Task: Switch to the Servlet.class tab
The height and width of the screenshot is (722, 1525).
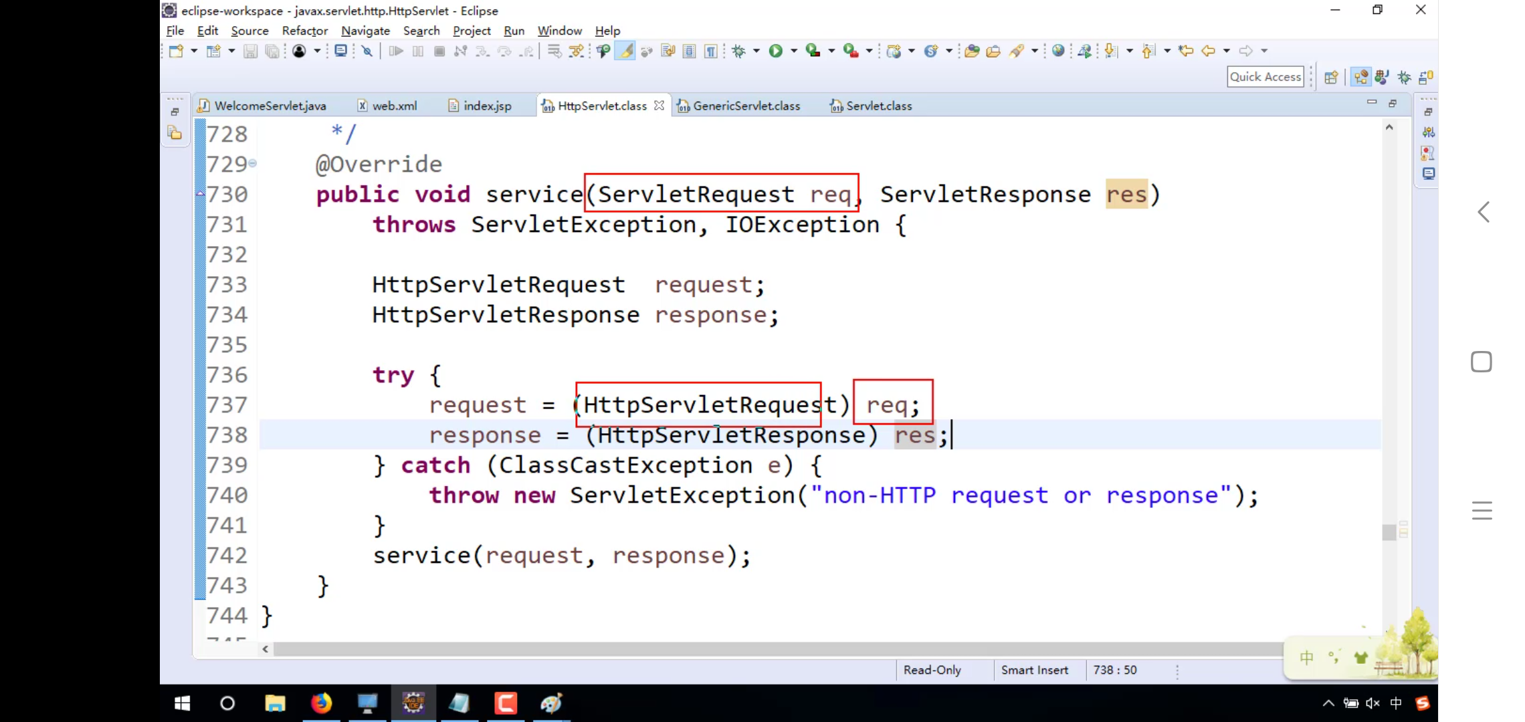Action: (x=871, y=106)
